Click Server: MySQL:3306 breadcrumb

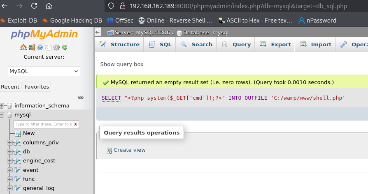(x=142, y=33)
